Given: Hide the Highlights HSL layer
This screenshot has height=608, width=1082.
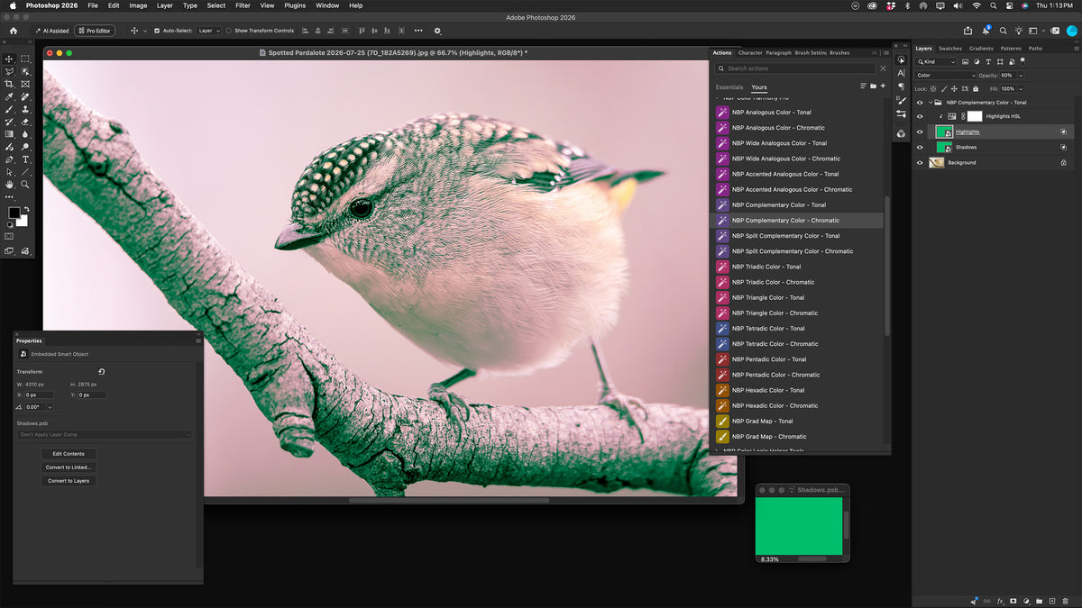Looking at the screenshot, I should point(920,116).
